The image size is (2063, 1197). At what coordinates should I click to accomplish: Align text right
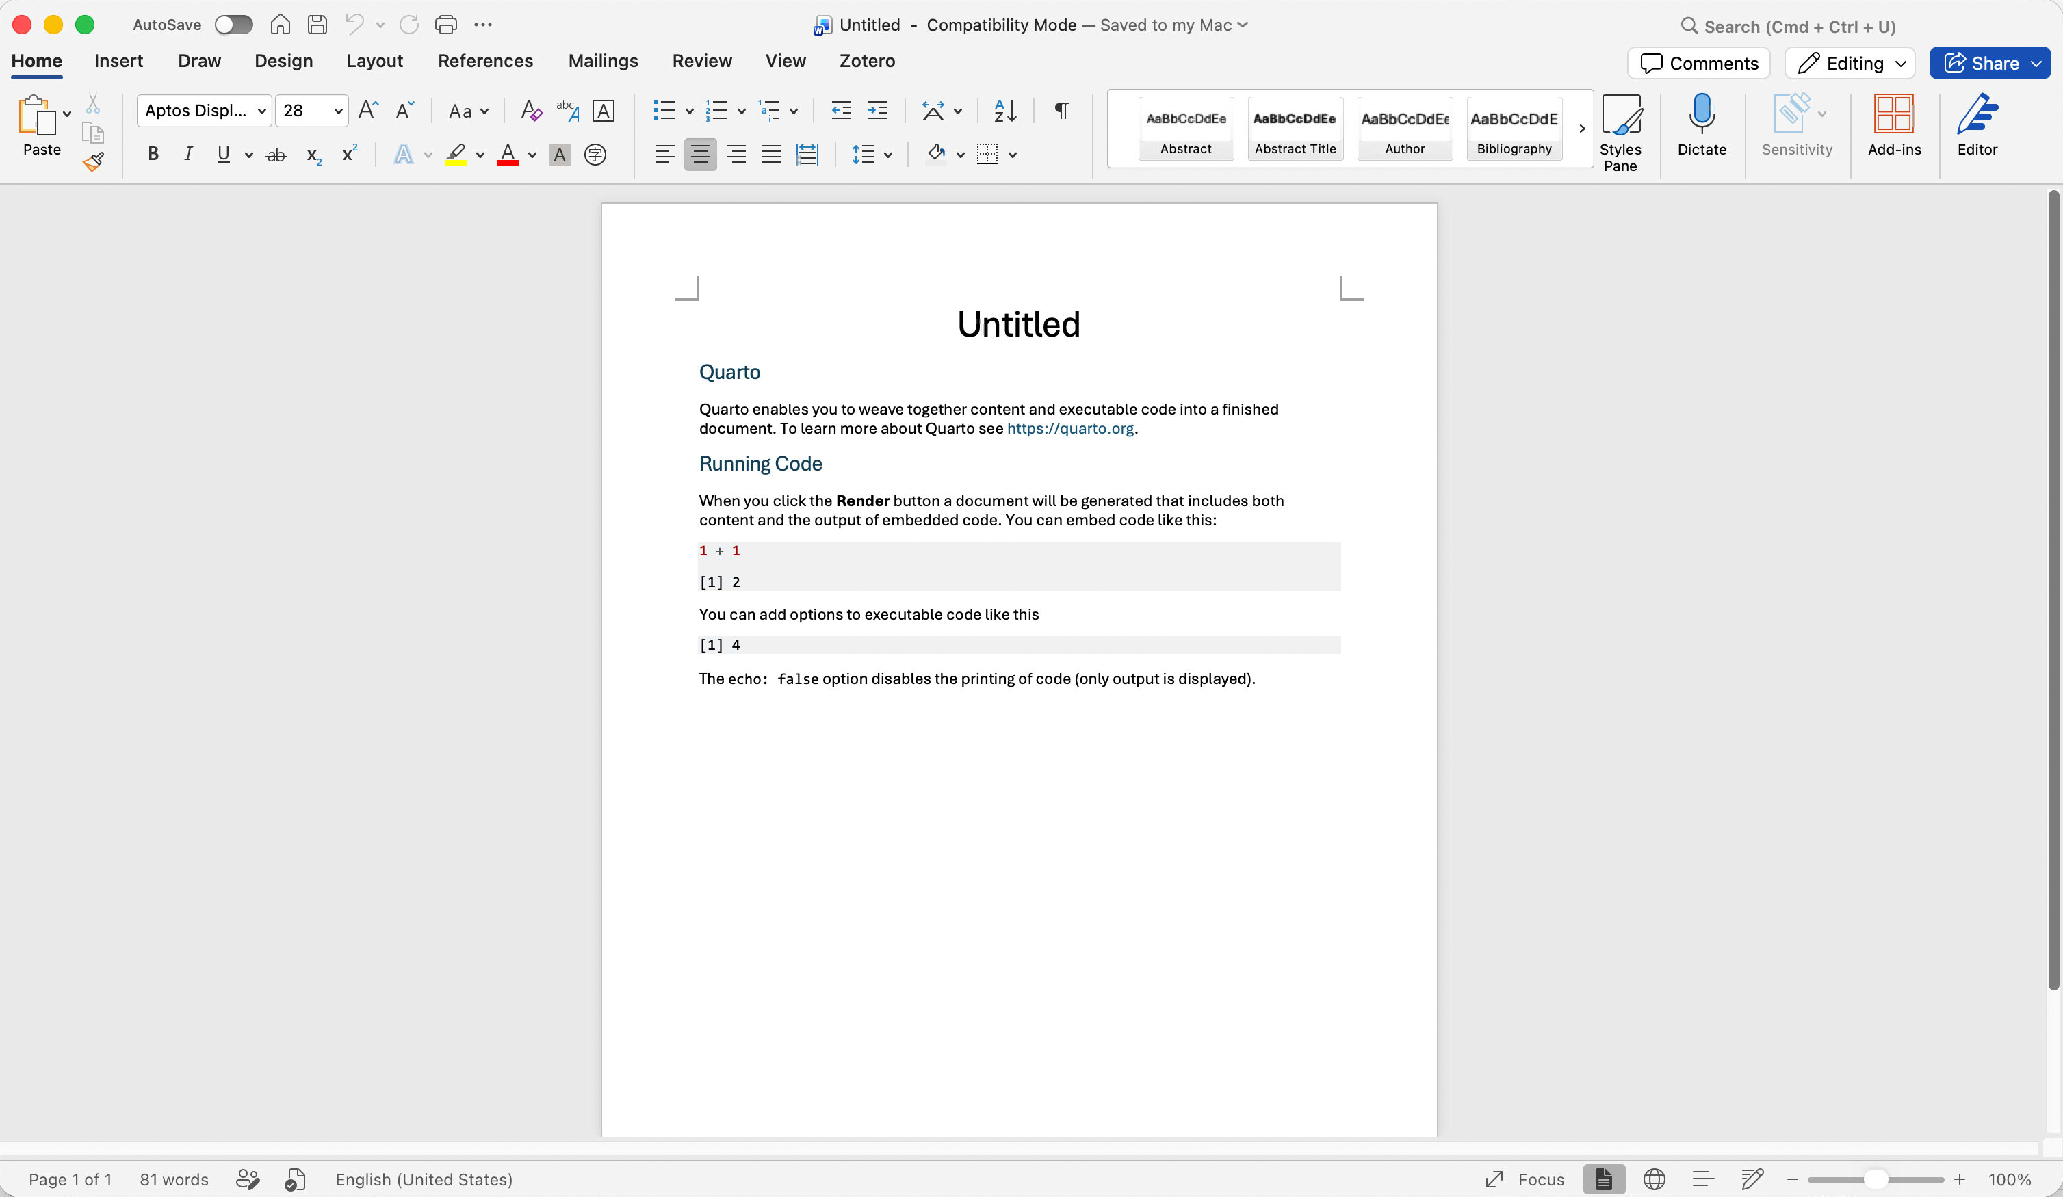(x=736, y=155)
